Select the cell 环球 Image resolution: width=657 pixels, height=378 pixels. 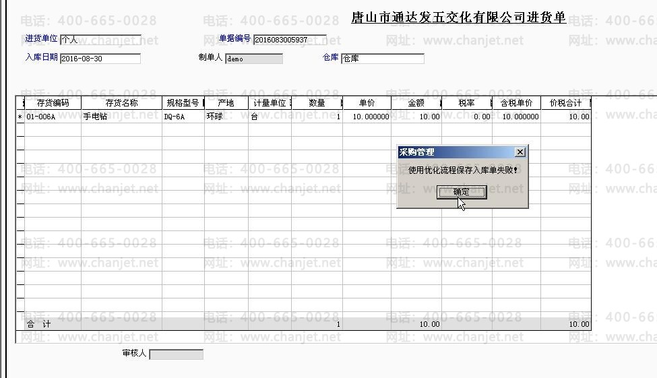226,117
